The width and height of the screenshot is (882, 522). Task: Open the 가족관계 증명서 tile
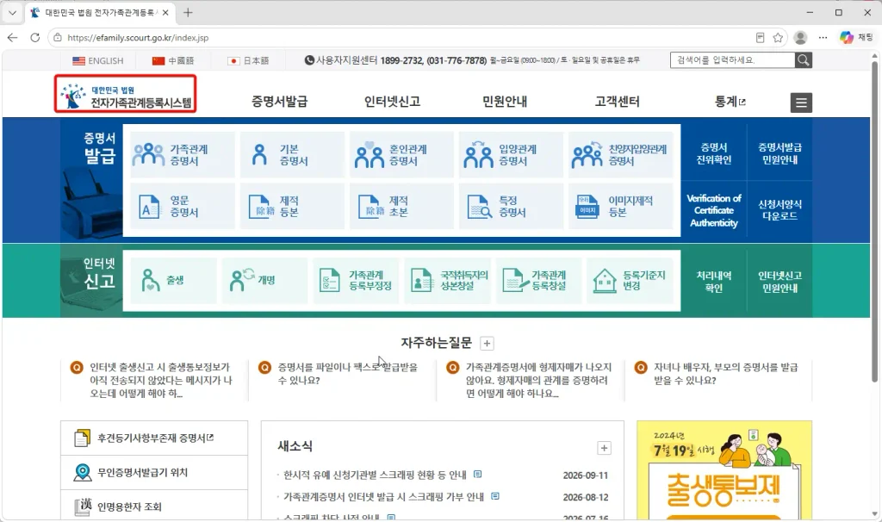click(183, 155)
